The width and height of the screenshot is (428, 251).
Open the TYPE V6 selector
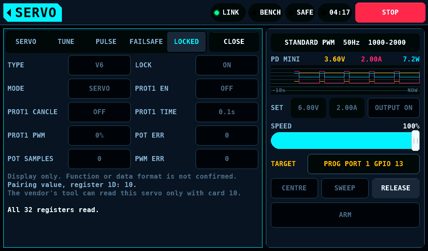tap(99, 65)
